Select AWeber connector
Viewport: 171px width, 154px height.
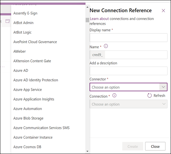48,51
